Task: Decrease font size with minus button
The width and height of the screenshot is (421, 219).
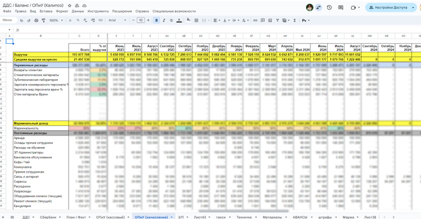Action: (x=133, y=20)
